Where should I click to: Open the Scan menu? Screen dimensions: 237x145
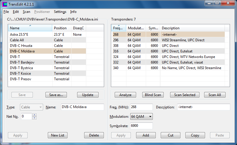(26, 12)
